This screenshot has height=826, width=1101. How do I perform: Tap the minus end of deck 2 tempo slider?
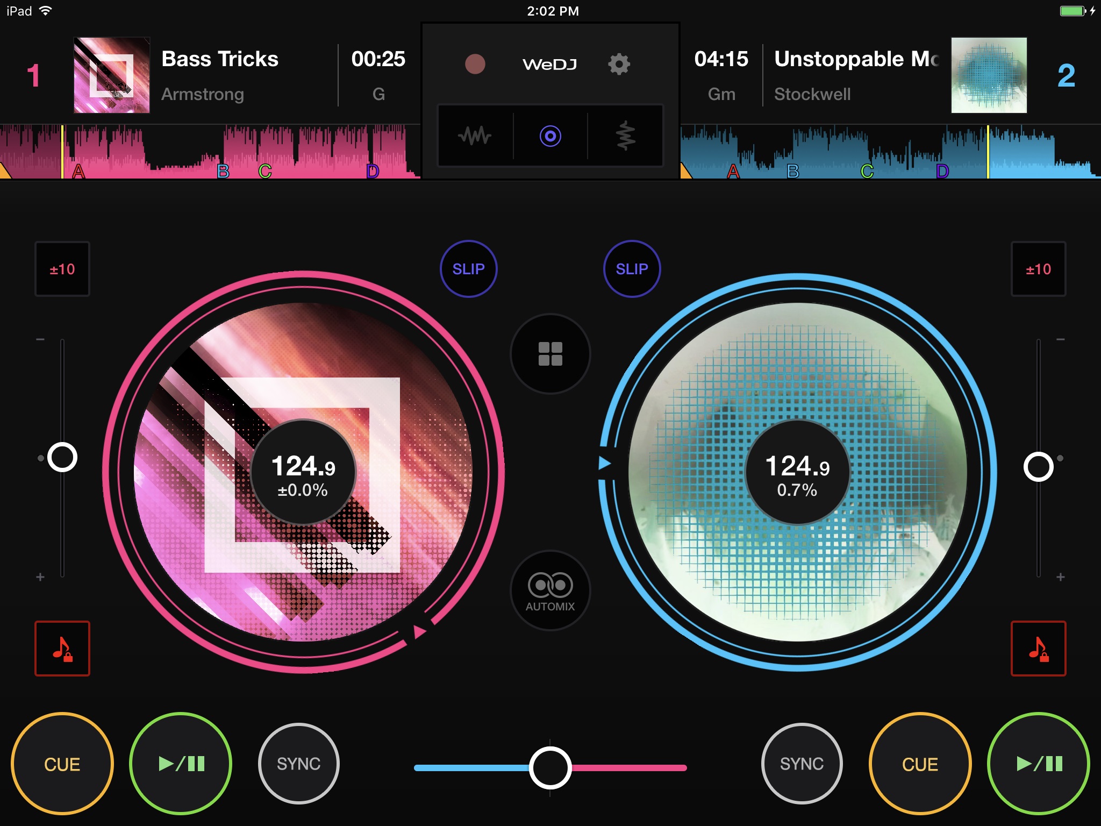[x=1060, y=339]
